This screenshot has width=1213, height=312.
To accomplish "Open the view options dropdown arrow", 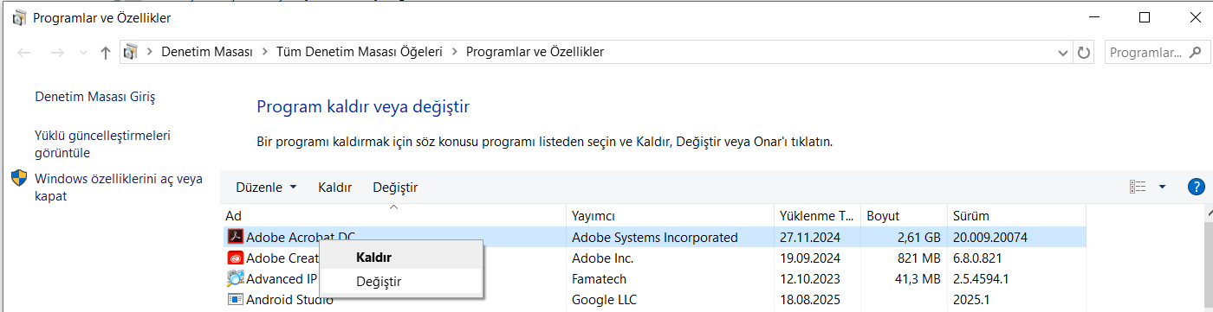I will (1162, 187).
